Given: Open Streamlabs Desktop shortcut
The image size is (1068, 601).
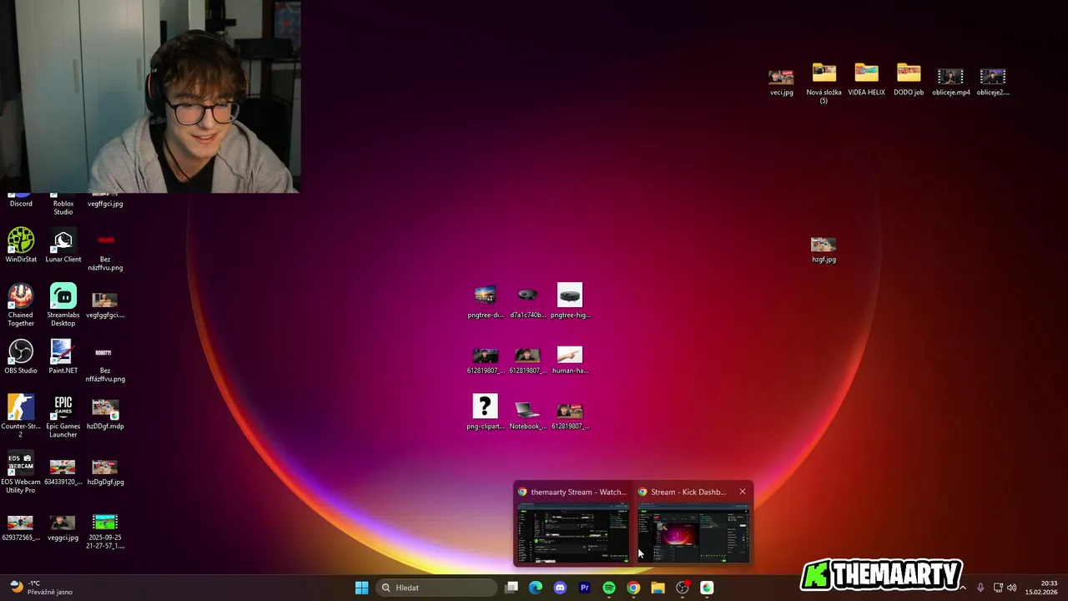Looking at the screenshot, I should point(63,305).
